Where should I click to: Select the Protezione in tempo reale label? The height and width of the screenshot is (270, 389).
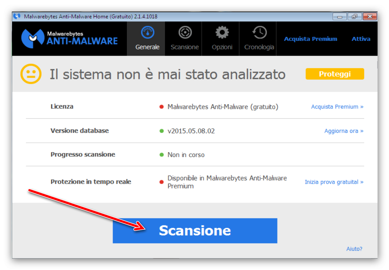tap(91, 182)
